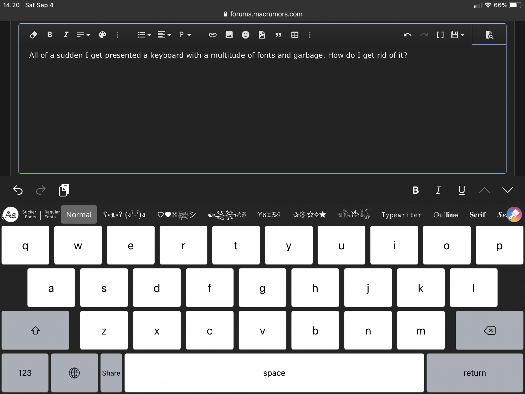
Task: Toggle keyboard underline U style
Action: tap(461, 190)
